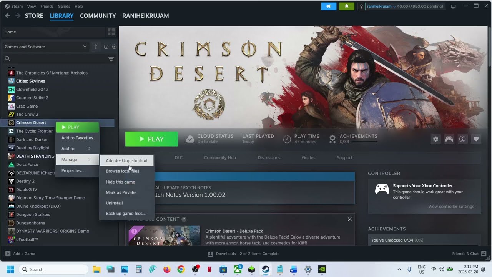Choose Uninstall from the Manage submenu

click(127, 203)
